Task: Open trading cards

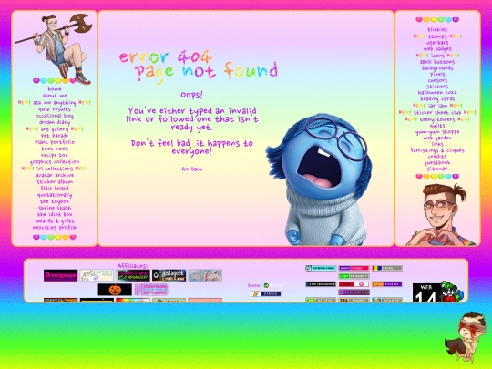Action: [437, 98]
